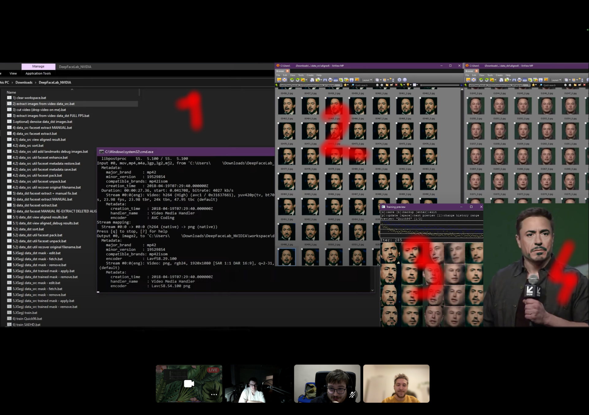Viewport: 589px width, 415px height.
Task: Click the camera icon on the LIVE video tile
Action: click(189, 383)
